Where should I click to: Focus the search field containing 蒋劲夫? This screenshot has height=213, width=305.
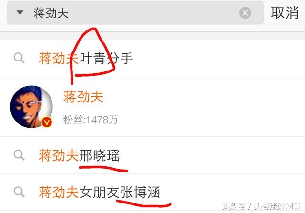pos(135,13)
